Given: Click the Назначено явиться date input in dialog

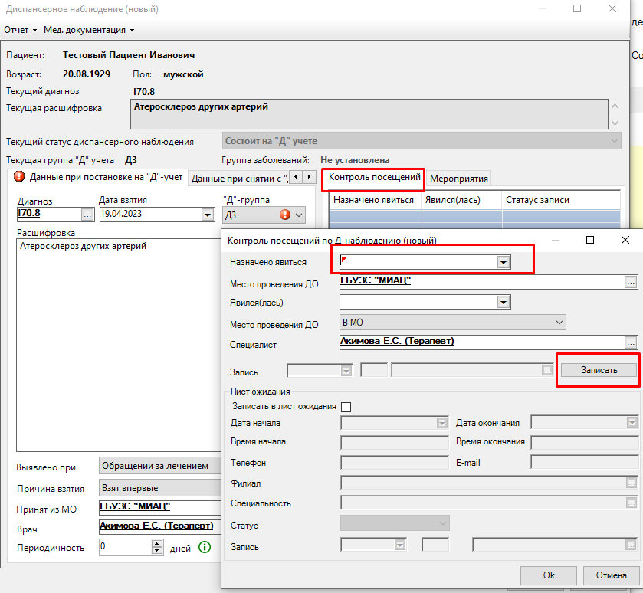Looking at the screenshot, I should tap(418, 262).
